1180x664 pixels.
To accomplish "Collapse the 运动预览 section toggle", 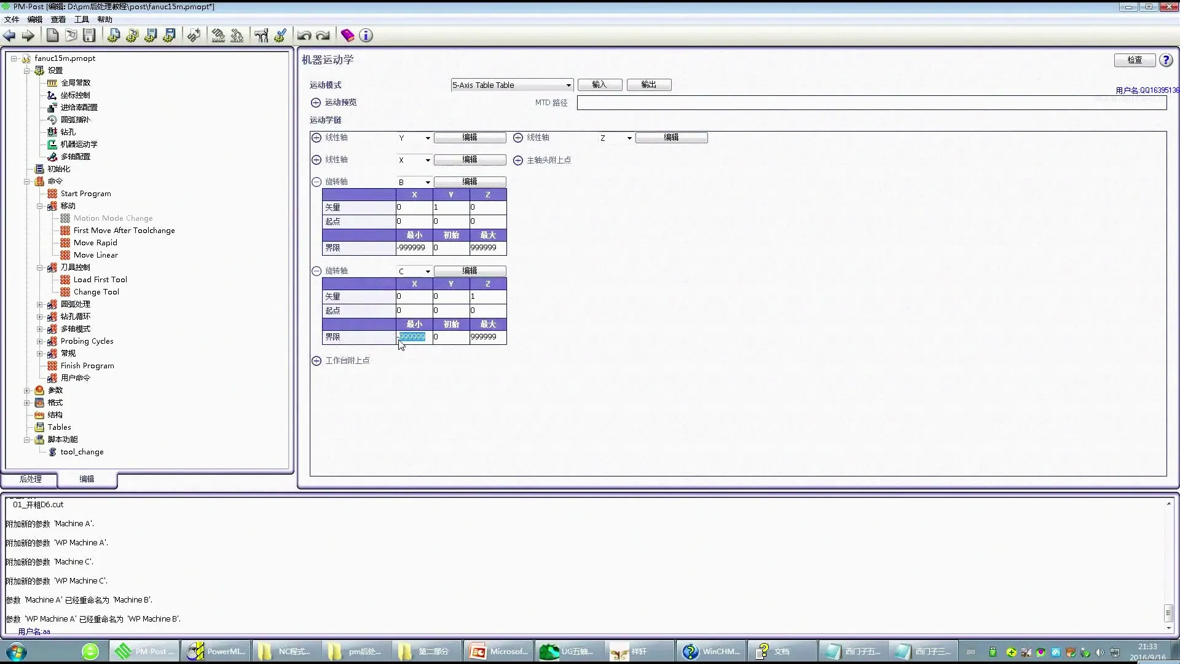I will coord(316,103).
